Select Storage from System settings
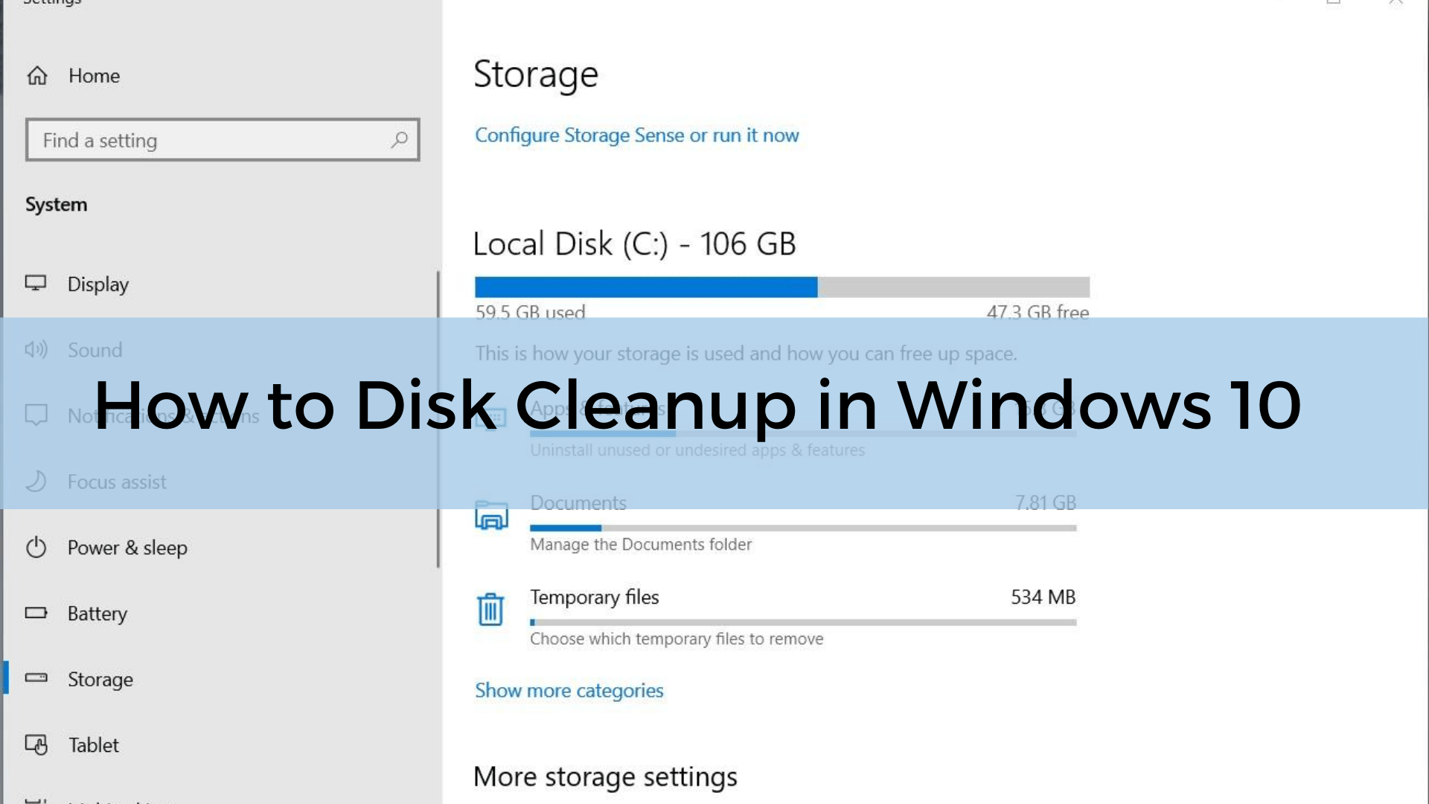1429x804 pixels. [100, 678]
